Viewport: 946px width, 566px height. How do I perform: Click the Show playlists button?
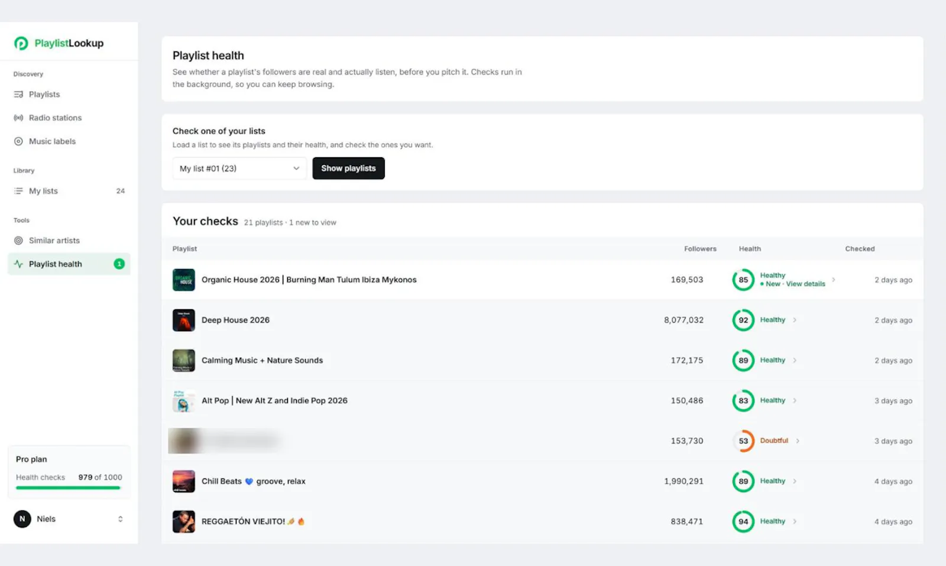[348, 169]
